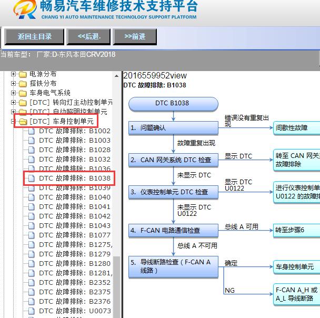Click page icon beside DTC B1038
The height and width of the screenshot is (318, 320).
[31, 178]
